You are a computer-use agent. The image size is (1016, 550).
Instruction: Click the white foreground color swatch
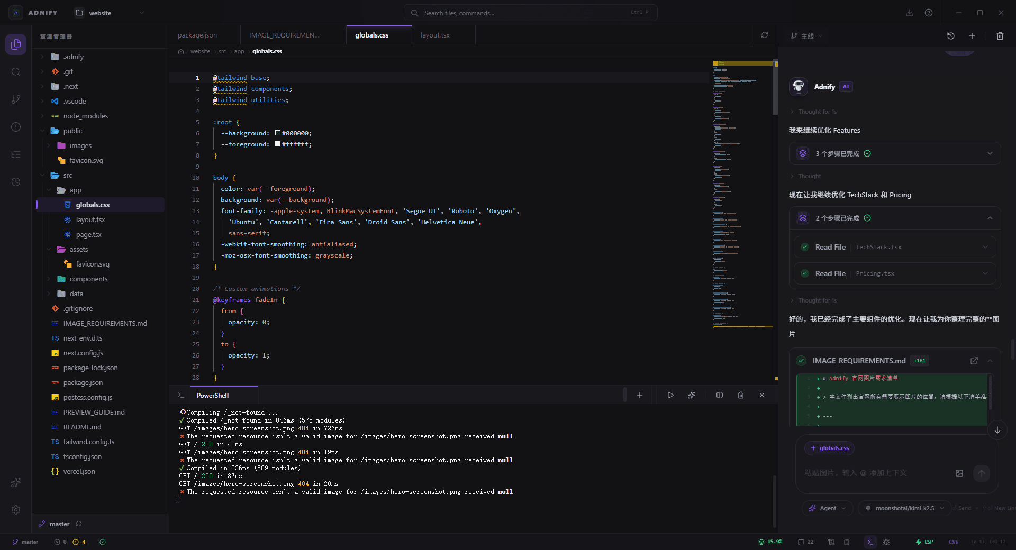tap(278, 144)
